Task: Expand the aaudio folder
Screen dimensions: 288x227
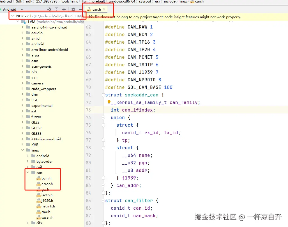Action: pos(22,33)
